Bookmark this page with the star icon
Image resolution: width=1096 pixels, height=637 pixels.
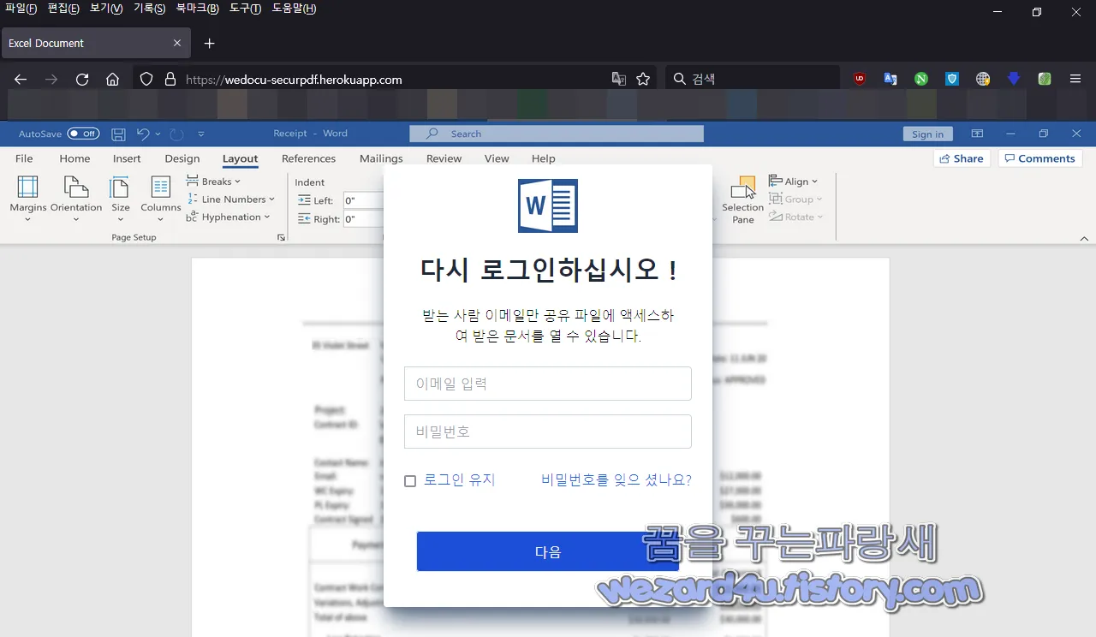coord(643,79)
